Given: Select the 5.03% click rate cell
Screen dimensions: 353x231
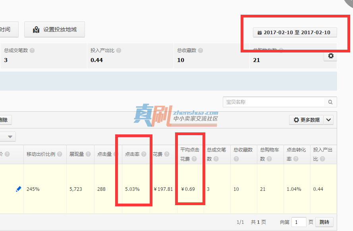Looking at the screenshot, I should click(132, 189).
